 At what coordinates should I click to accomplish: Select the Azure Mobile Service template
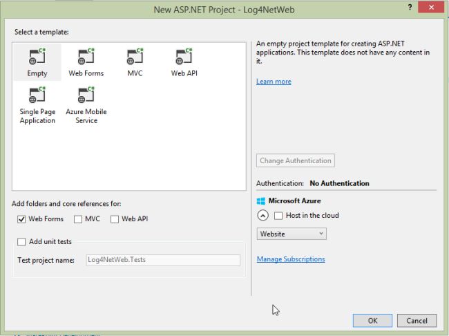[86, 105]
